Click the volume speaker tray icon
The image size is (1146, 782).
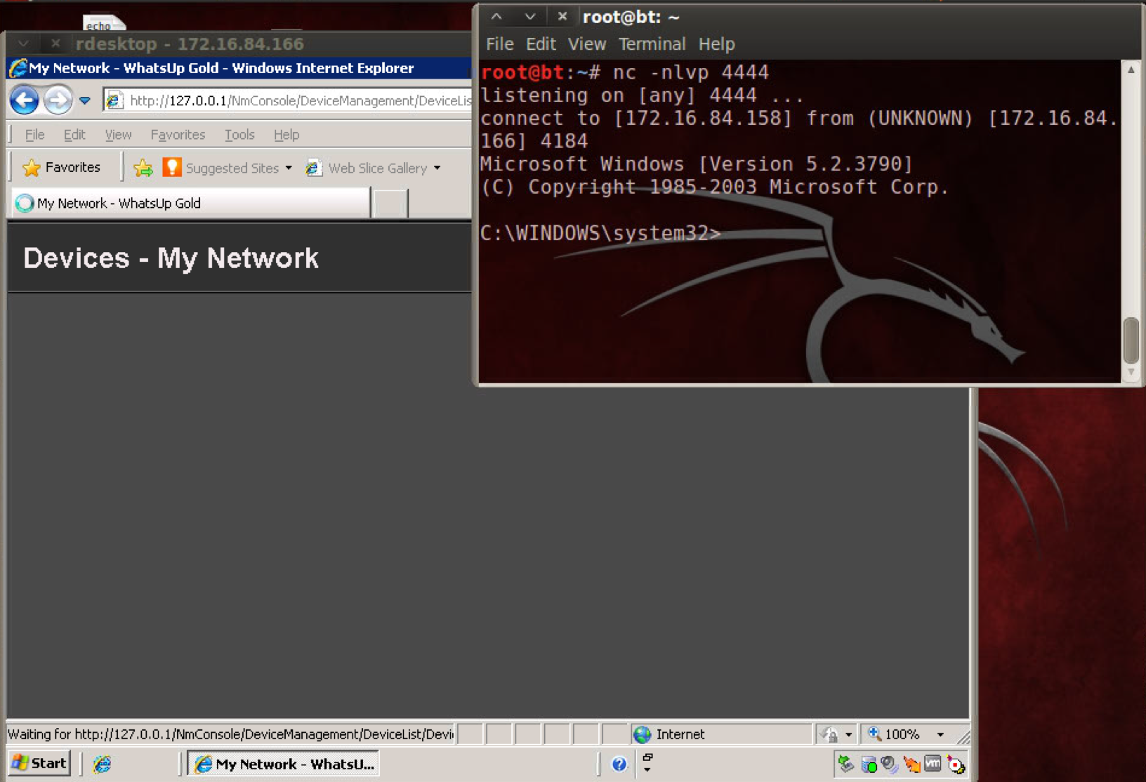tap(890, 764)
